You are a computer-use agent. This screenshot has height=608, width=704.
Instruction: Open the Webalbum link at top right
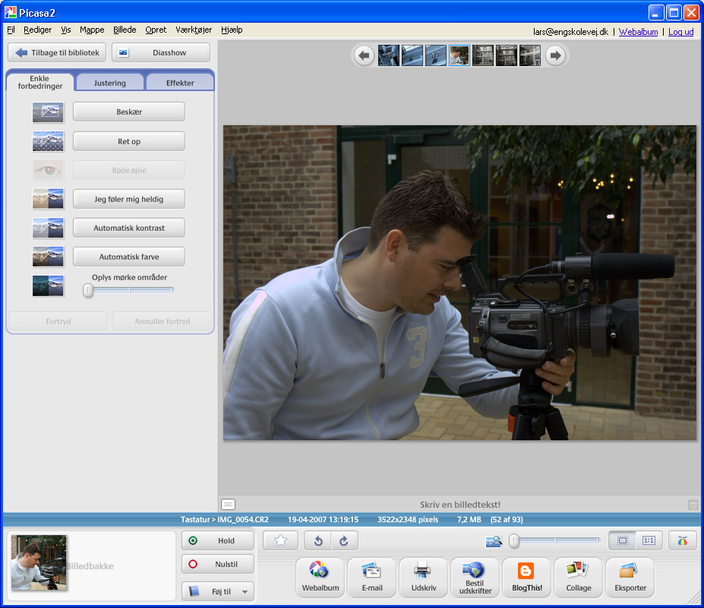(638, 32)
